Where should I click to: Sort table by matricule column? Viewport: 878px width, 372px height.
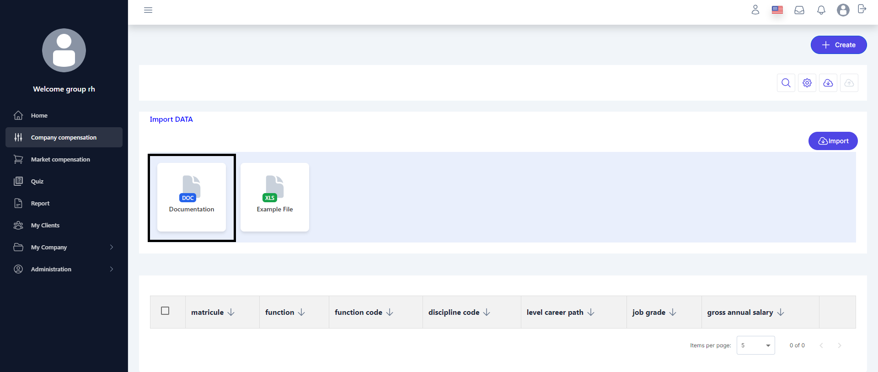231,312
